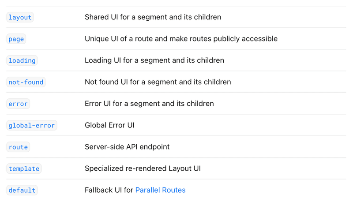Click the page code link
353x202 pixels.
click(x=16, y=39)
